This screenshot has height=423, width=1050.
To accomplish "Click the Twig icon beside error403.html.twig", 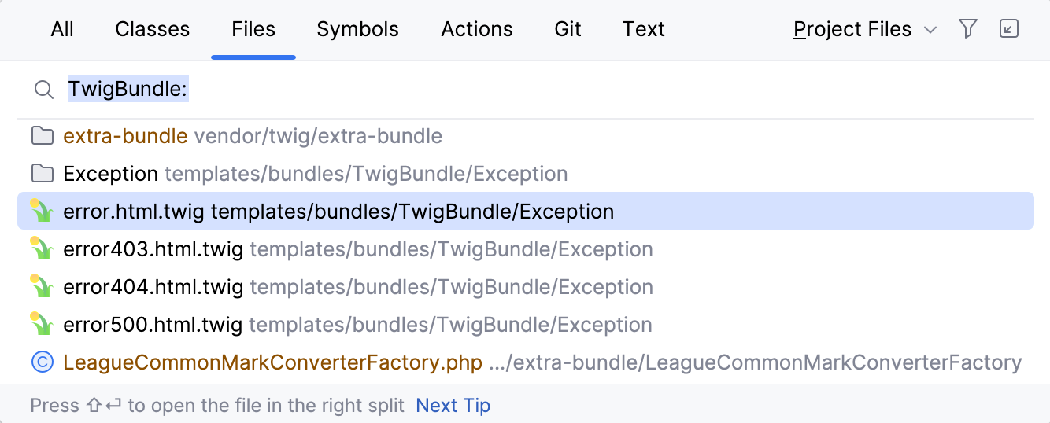I will pyautogui.click(x=42, y=249).
